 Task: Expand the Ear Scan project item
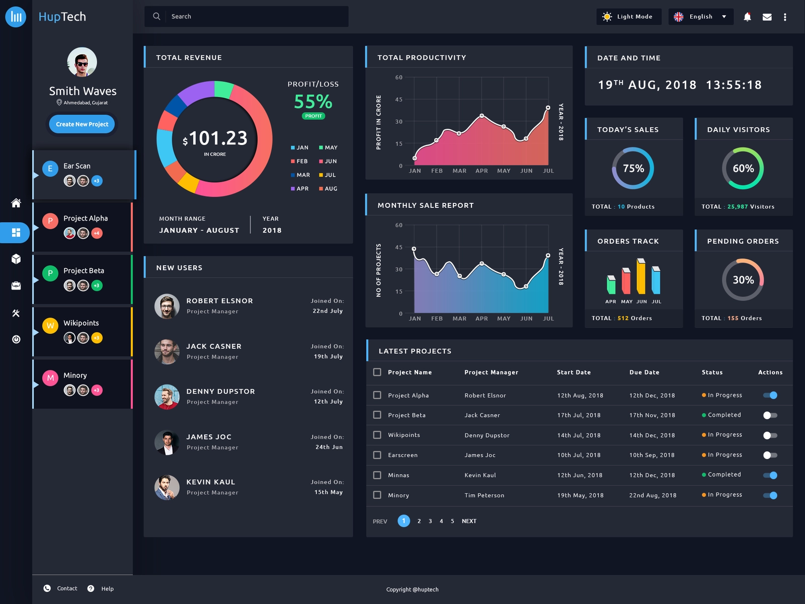pos(84,175)
